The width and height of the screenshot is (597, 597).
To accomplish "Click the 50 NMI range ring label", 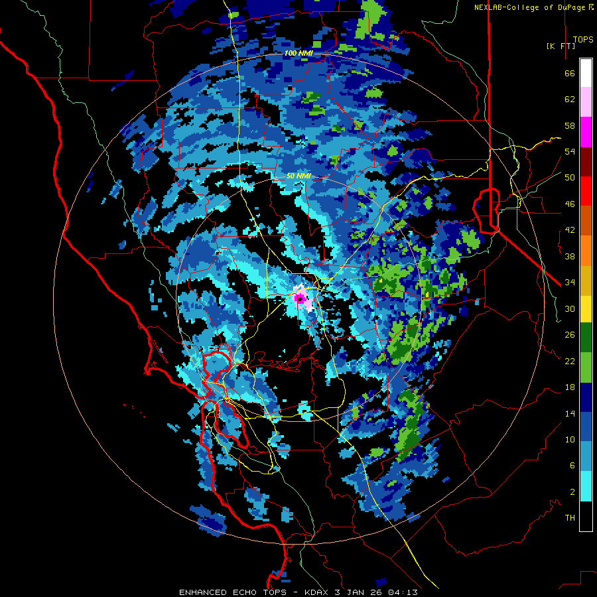I will [x=298, y=176].
